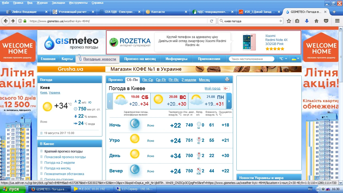
Task: Open the Правка menu
Action: tap(18, 3)
